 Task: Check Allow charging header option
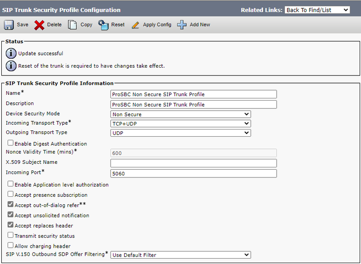pos(10,245)
